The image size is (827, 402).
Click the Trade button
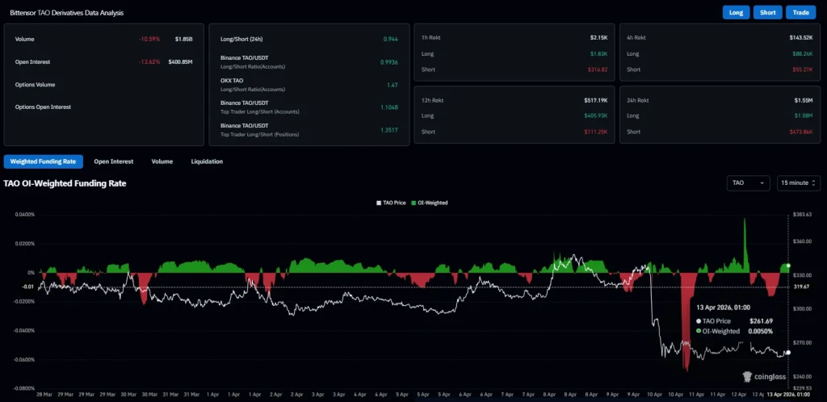pos(800,13)
